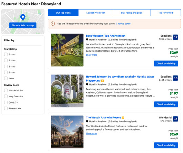Click the Review Score filter heading
This screenshot has height=153, width=183.
coord(11,85)
